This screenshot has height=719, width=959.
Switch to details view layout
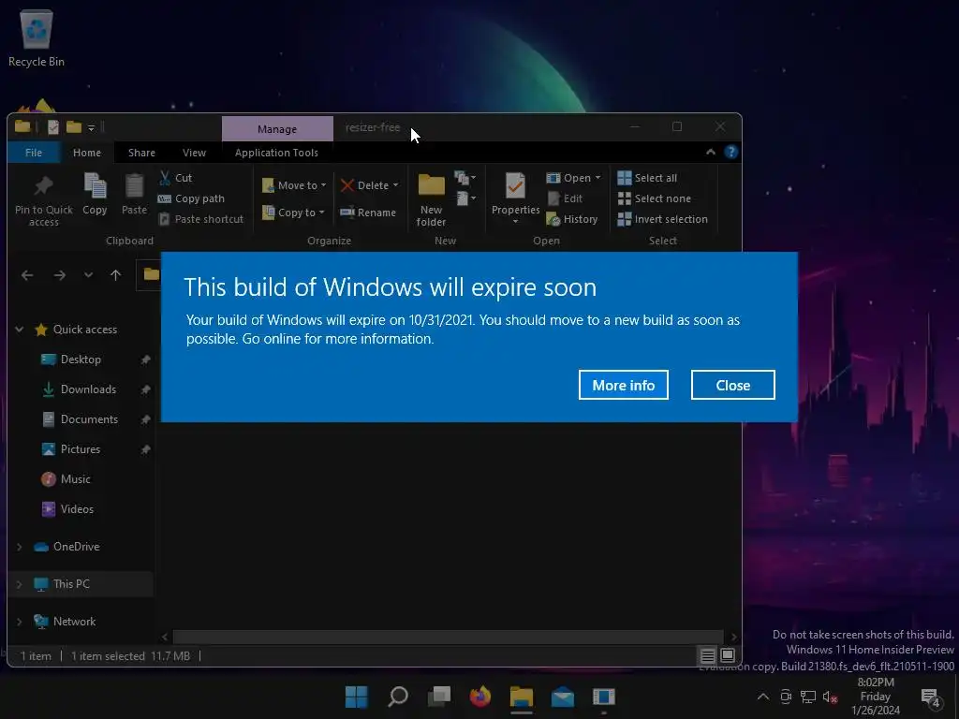click(x=708, y=656)
